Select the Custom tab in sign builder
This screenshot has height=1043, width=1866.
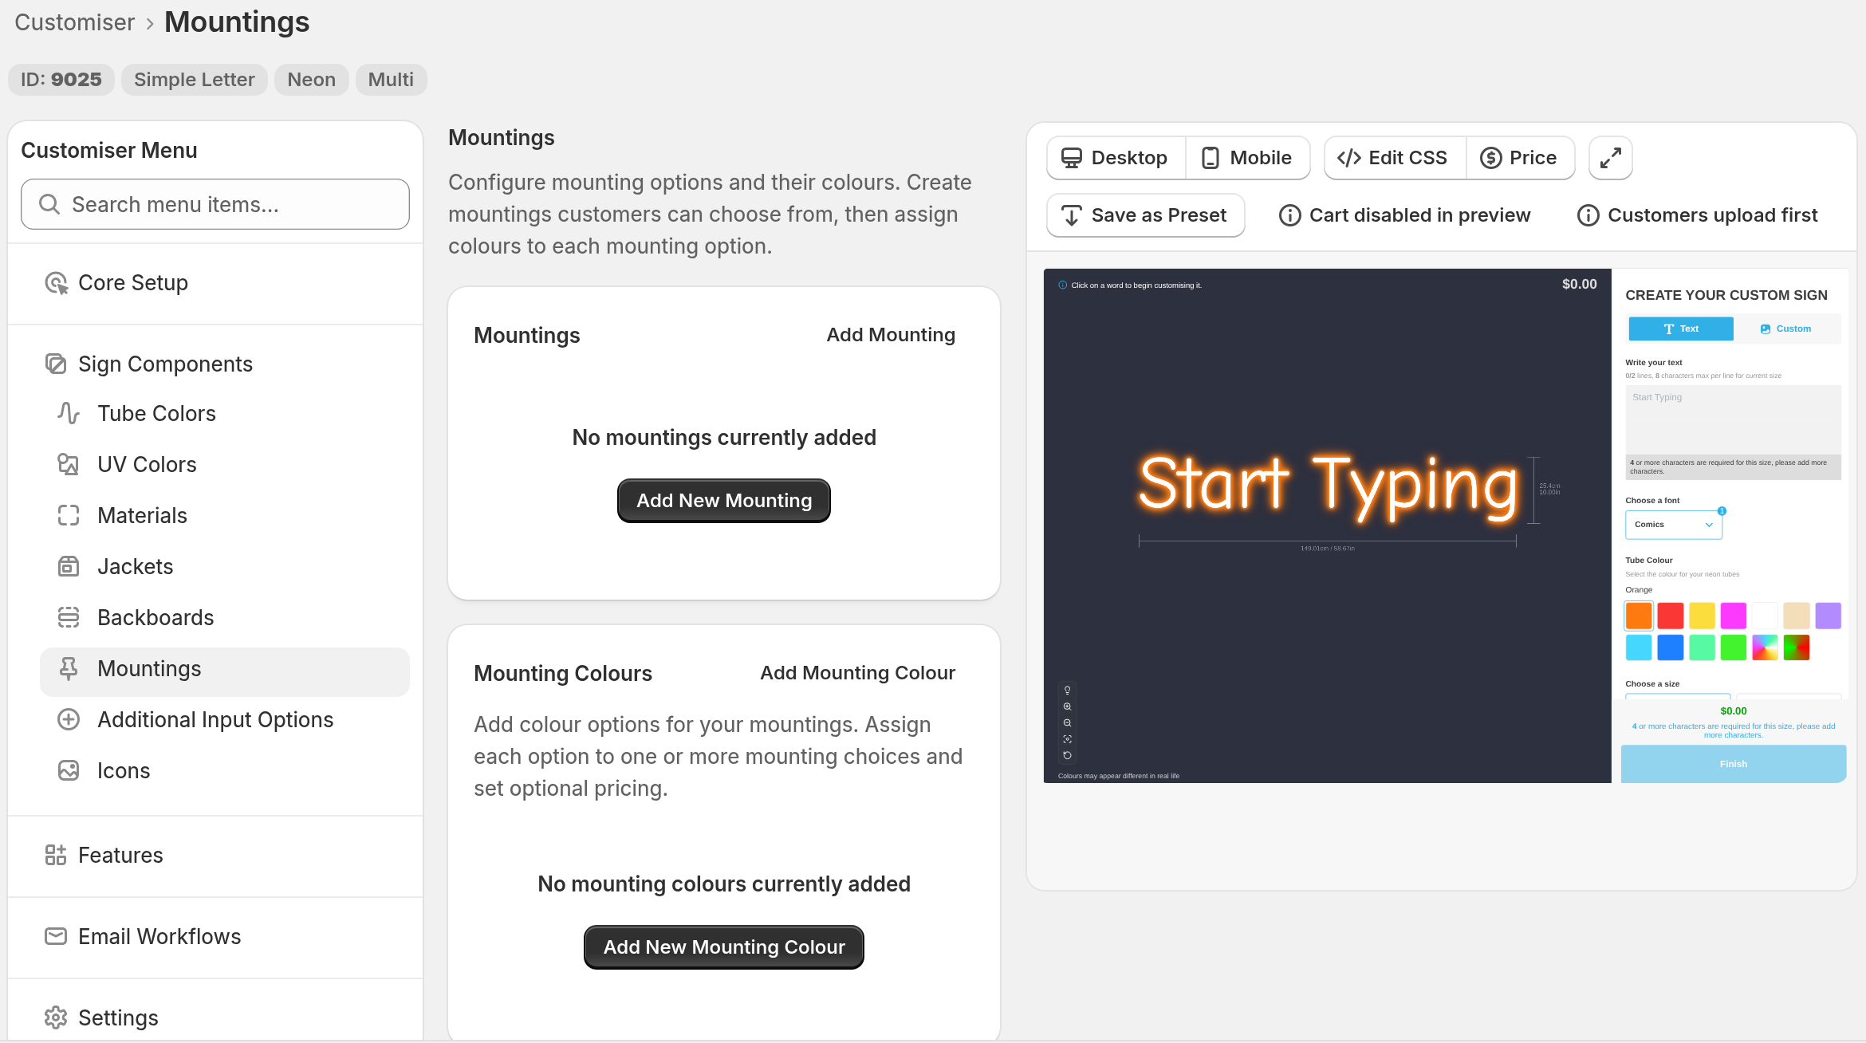(x=1786, y=329)
